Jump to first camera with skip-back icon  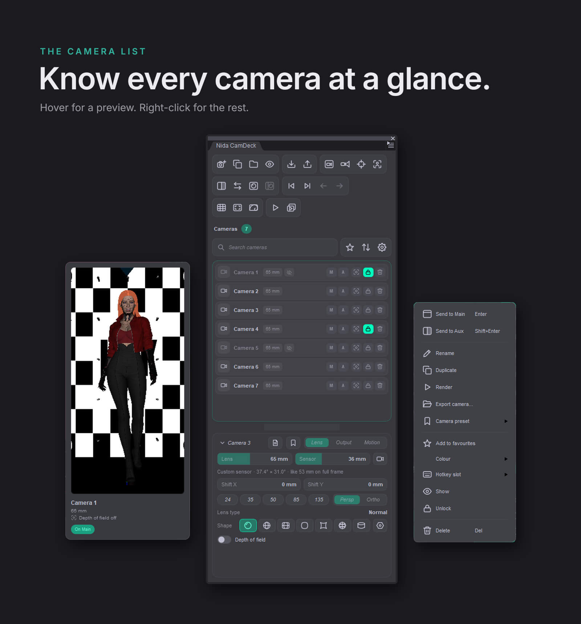click(x=291, y=186)
